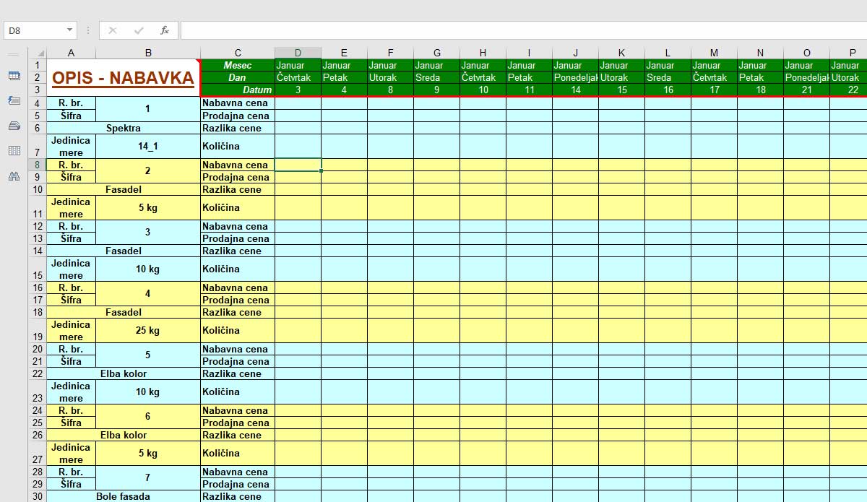
Task: Click the Bole fasada cell
Action: (x=123, y=496)
